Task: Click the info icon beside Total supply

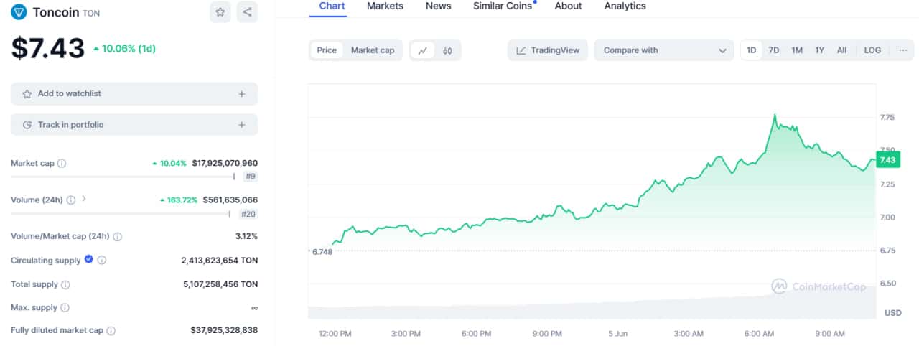Action: pos(65,285)
